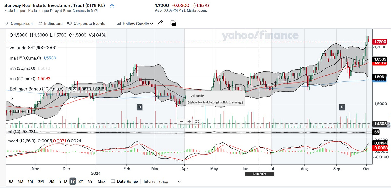This screenshot has width=391, height=188.
Task: Select the 6M time range
Action: [52, 181]
